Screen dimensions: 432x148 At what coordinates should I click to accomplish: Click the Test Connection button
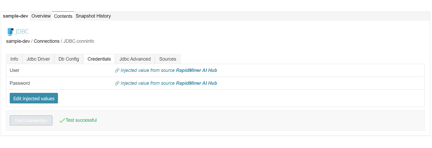coord(31,120)
